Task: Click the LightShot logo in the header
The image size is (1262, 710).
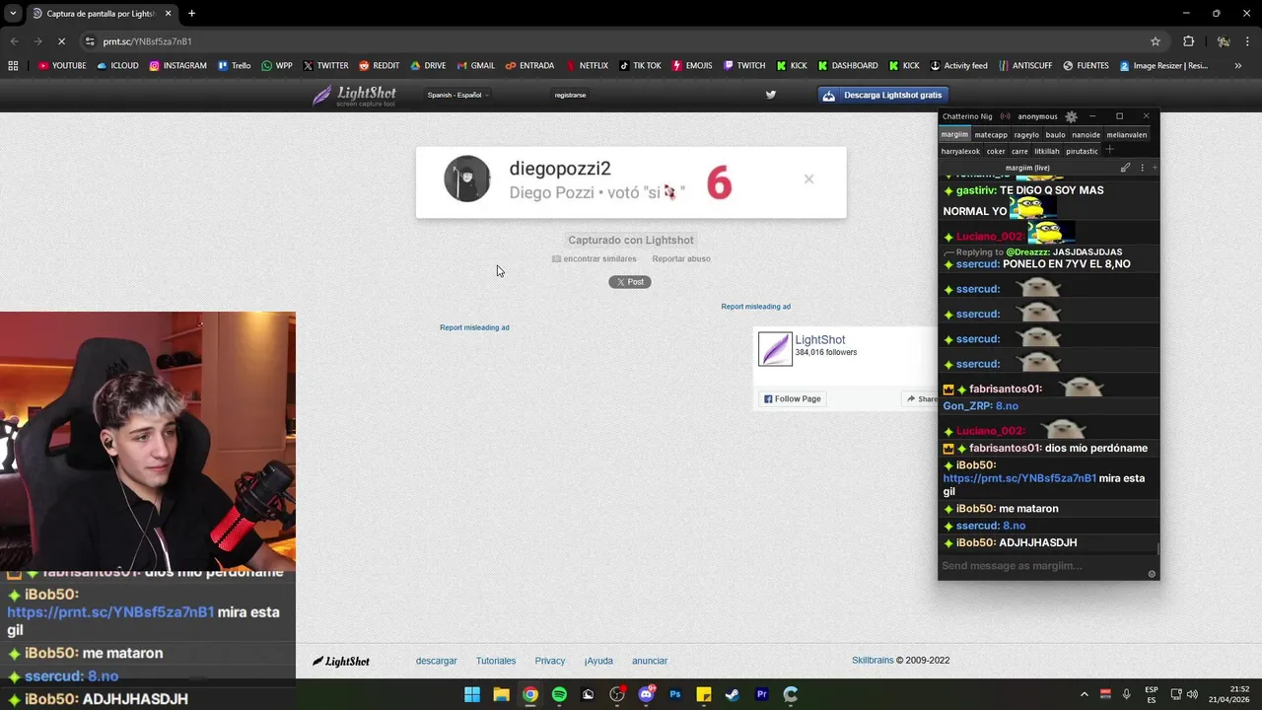Action: click(354, 96)
